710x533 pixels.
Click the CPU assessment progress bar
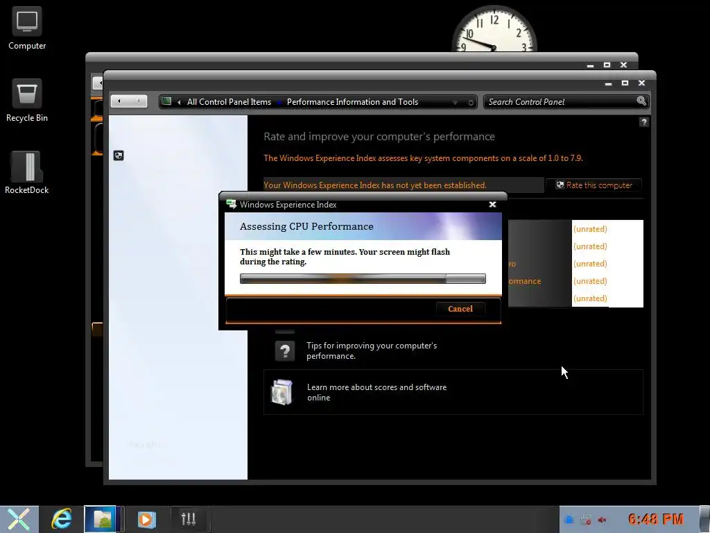[363, 278]
